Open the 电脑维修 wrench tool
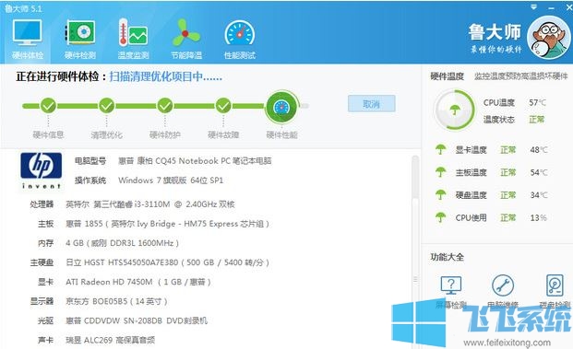Image resolution: width=573 pixels, height=349 pixels. point(503,292)
